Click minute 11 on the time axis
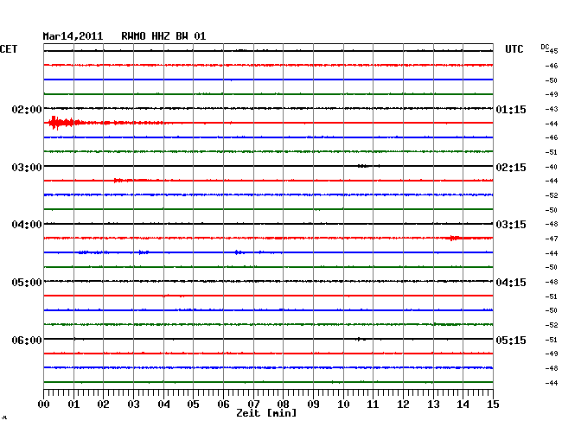 [x=373, y=405]
